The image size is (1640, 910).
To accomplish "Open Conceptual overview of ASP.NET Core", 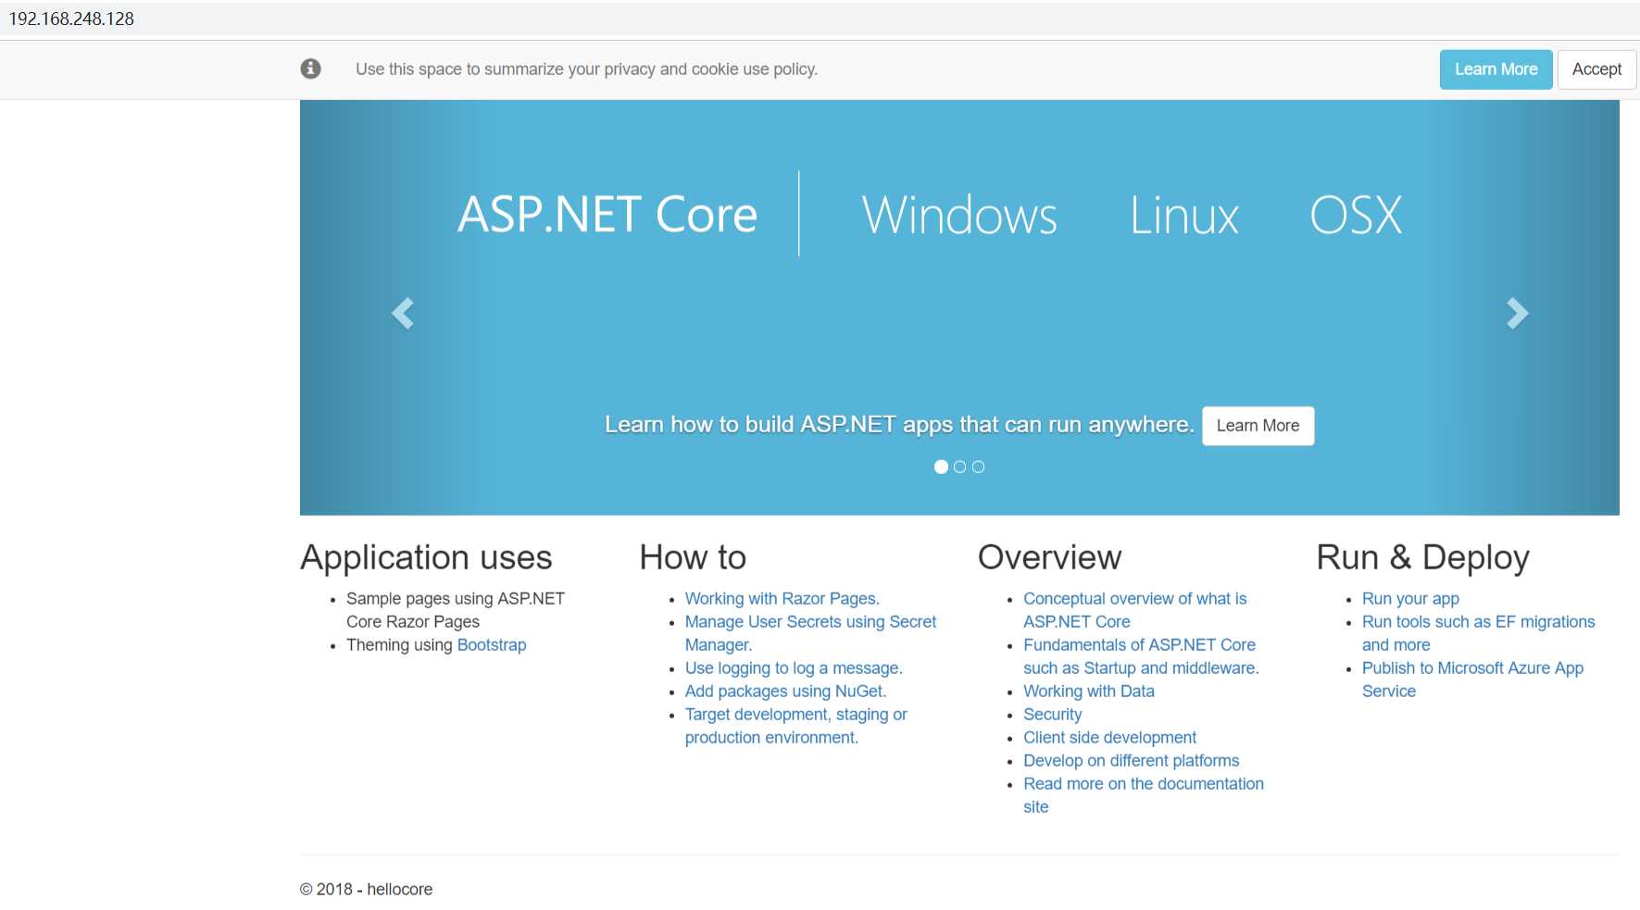I will tap(1134, 610).
